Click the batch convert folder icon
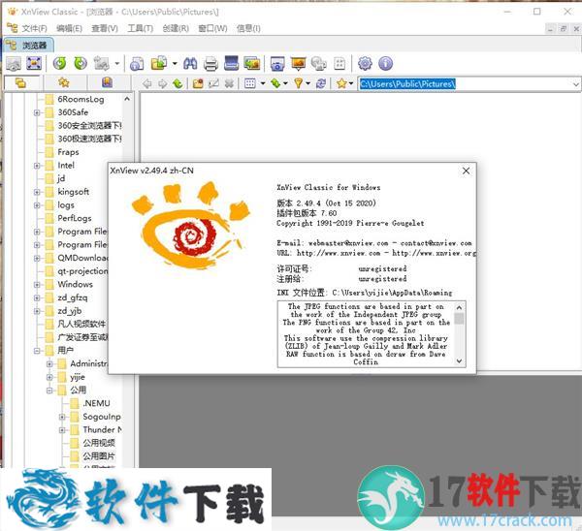Screen dimensions: 582x531 (159, 63)
